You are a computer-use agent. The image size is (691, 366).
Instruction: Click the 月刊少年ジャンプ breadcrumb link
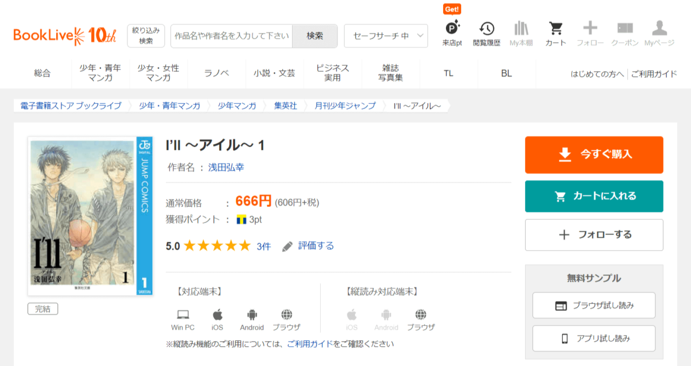pos(345,106)
